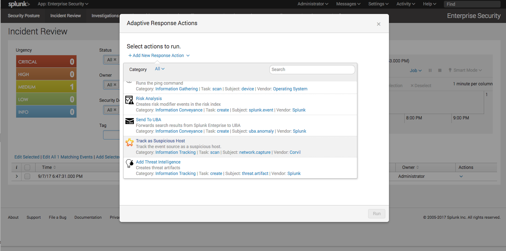Open the Settings menu
This screenshot has width=506, height=251.
379,4
